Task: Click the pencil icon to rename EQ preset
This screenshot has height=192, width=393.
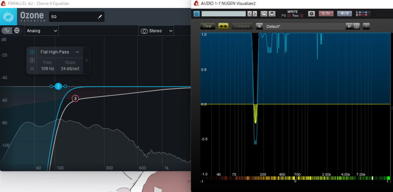Action: [x=100, y=17]
